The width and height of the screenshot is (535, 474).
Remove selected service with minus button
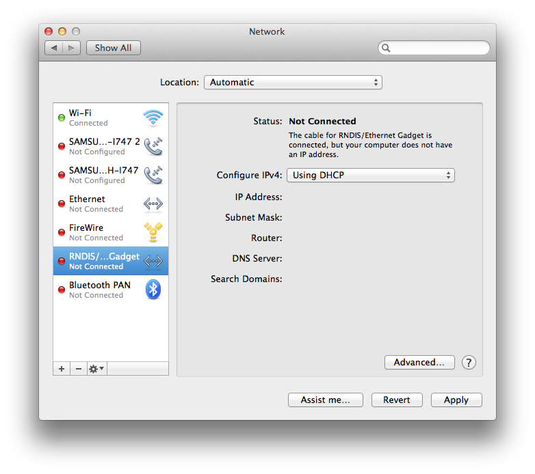79,369
